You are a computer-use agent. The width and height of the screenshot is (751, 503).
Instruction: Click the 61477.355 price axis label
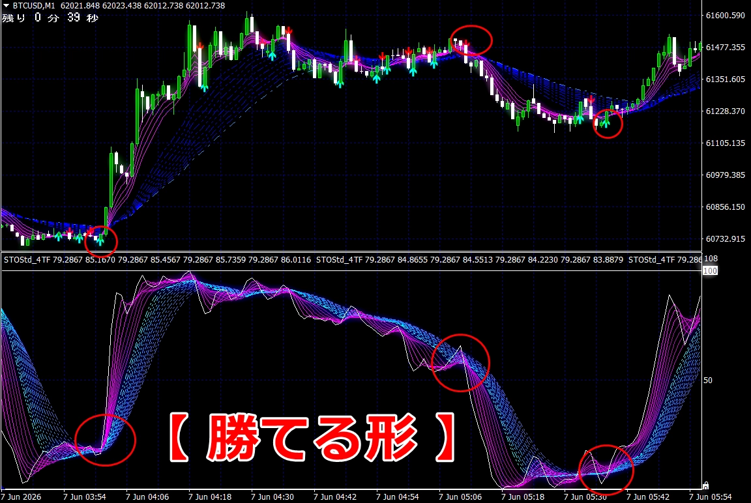click(x=725, y=48)
